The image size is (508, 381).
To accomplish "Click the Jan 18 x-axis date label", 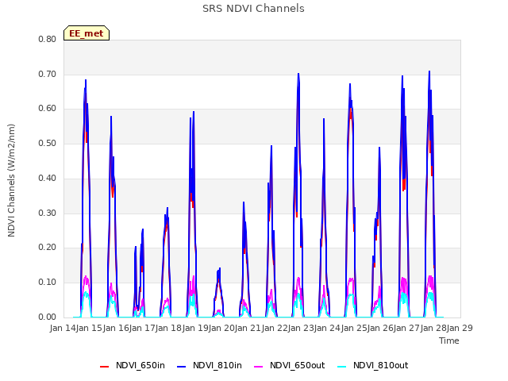I will tap(168, 328).
